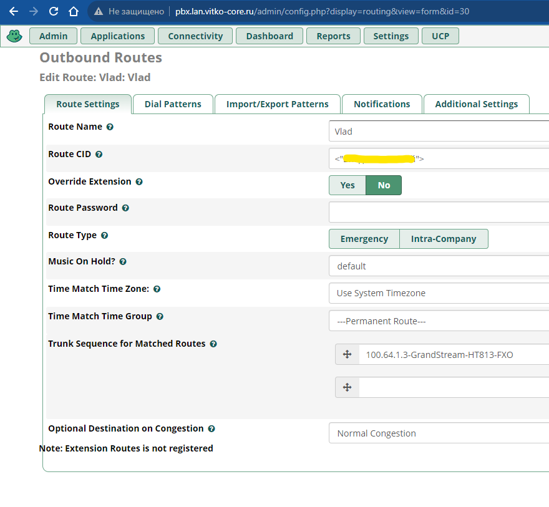Toggle Intra-Company route type
Image resolution: width=549 pixels, height=507 pixels.
[x=444, y=239]
